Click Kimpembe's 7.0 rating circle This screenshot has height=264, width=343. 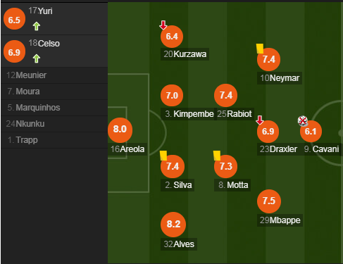point(172,96)
